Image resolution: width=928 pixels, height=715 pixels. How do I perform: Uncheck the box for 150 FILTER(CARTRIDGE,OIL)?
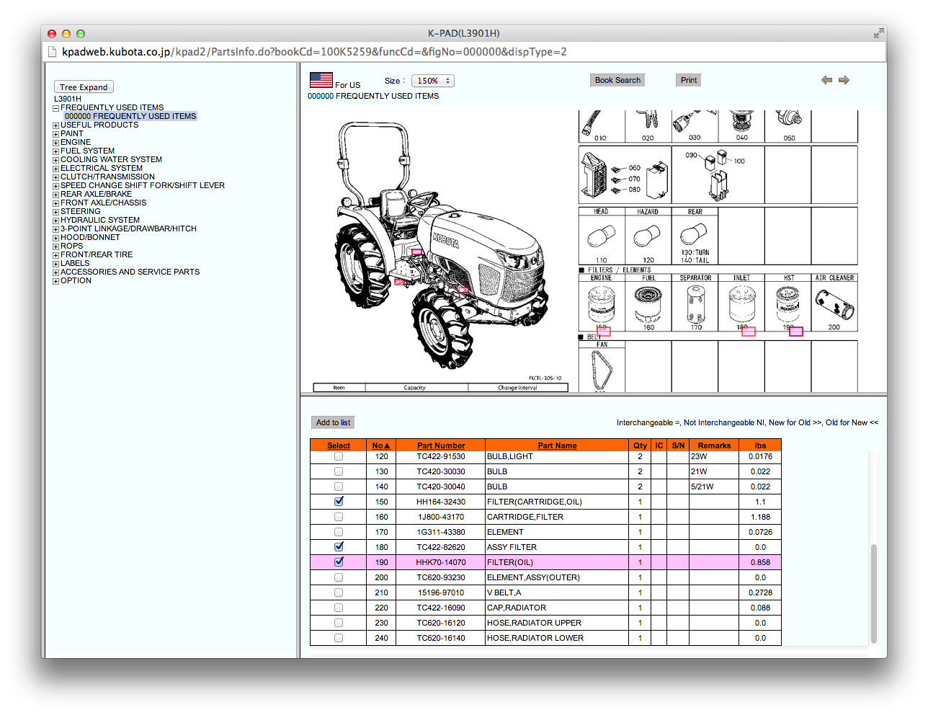[x=339, y=501]
